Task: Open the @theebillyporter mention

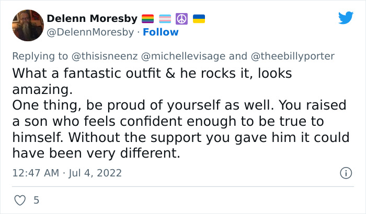Action: coord(292,56)
